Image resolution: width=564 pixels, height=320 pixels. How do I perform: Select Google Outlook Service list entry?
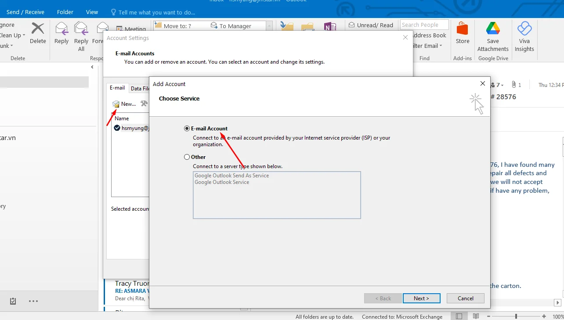[x=222, y=182]
